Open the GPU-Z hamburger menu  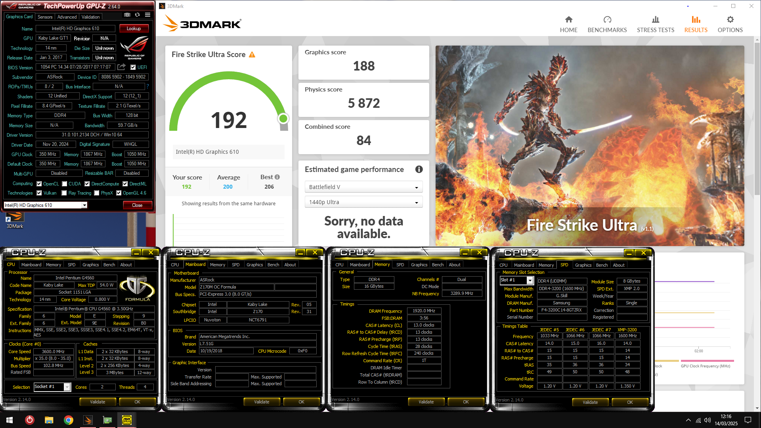tap(147, 15)
